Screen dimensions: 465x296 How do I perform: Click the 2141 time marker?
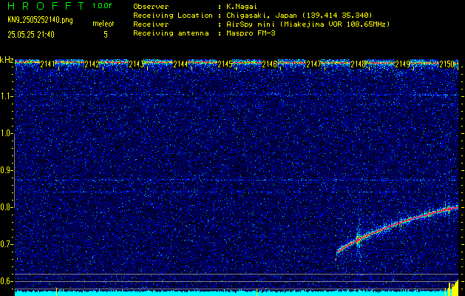click(47, 64)
